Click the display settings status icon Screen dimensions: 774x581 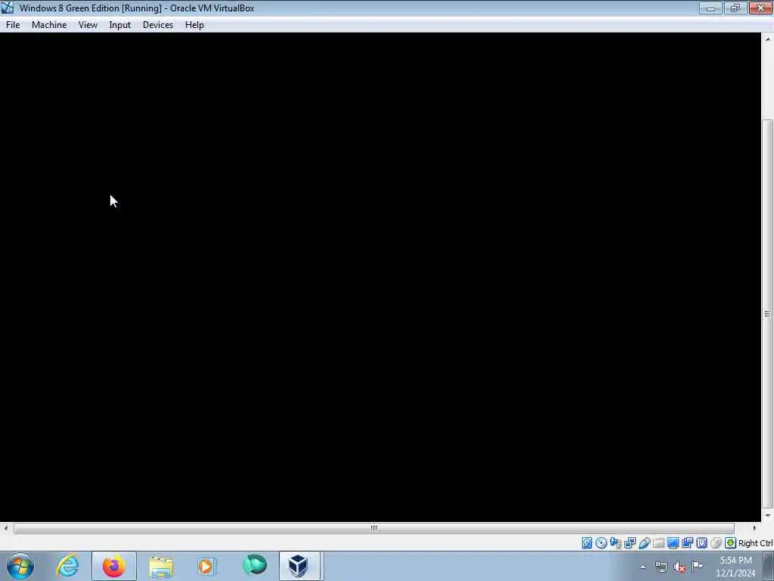pos(673,543)
